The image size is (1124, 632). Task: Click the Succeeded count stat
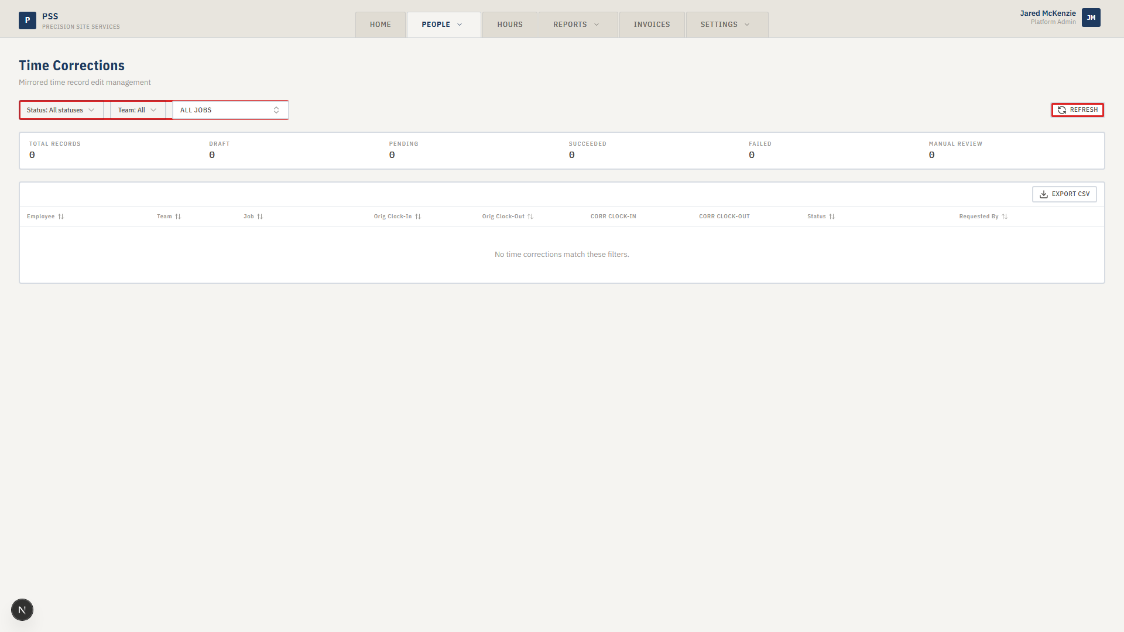tap(587, 150)
